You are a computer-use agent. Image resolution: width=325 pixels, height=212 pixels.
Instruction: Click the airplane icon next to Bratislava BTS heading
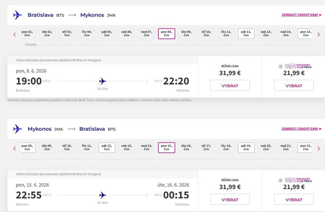(17, 15)
